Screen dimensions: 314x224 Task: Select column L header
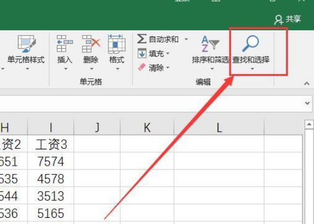[x=219, y=127]
